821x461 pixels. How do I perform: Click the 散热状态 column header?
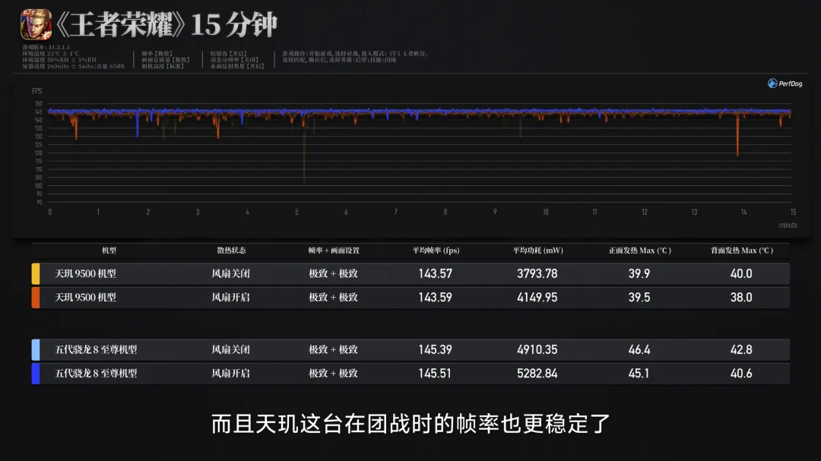(231, 251)
